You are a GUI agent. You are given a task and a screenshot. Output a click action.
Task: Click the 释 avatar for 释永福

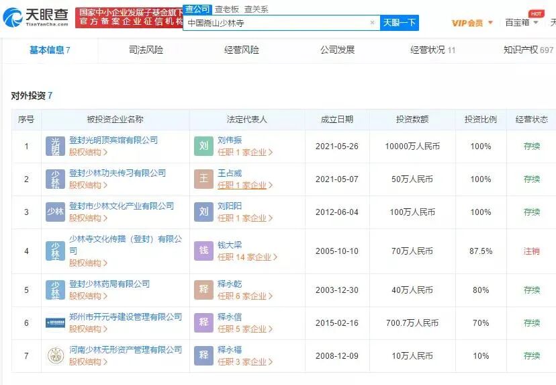[x=203, y=355]
